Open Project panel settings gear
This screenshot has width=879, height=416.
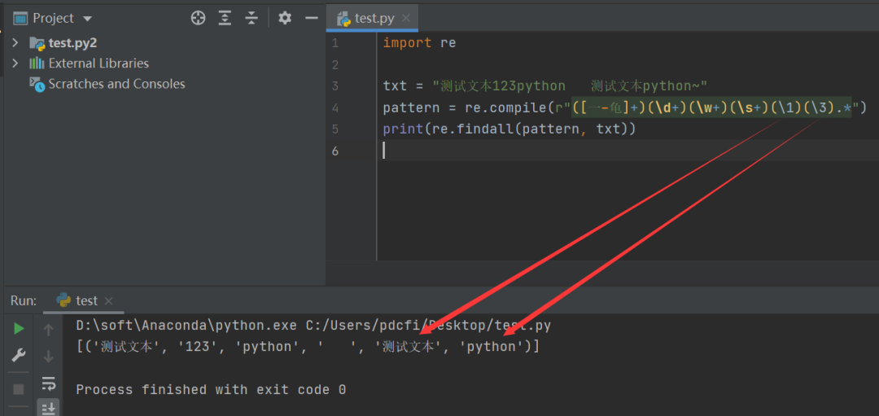pos(285,19)
